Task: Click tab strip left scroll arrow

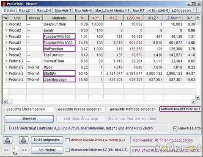Action: [194, 10]
